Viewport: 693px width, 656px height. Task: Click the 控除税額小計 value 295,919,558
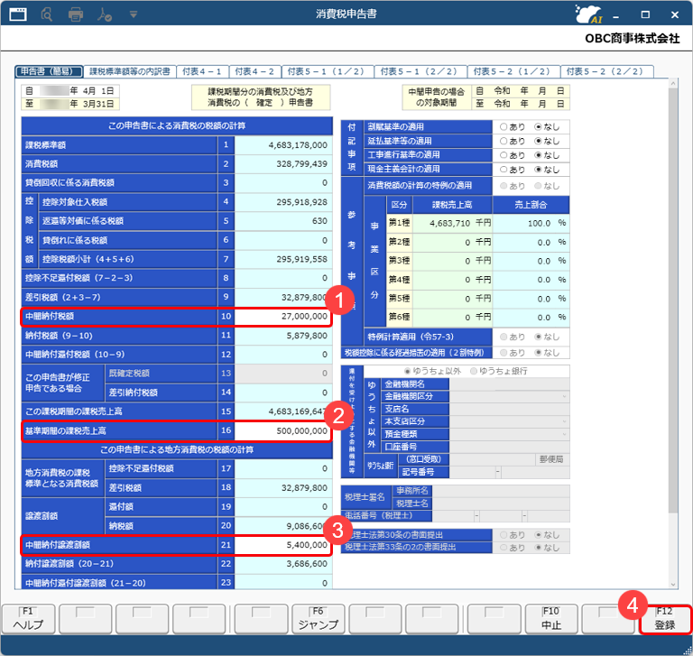pos(282,260)
